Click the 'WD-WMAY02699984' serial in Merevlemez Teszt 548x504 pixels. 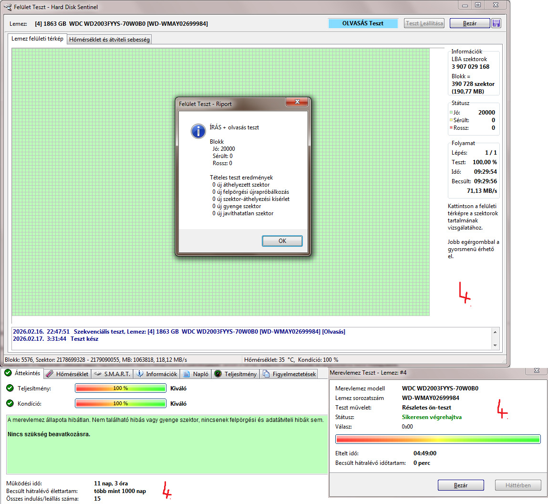click(x=431, y=398)
